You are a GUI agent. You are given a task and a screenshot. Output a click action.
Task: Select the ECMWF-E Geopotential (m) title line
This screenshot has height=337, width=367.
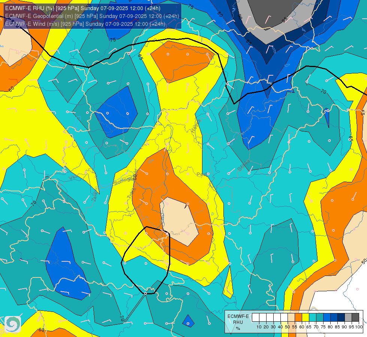tap(92, 16)
